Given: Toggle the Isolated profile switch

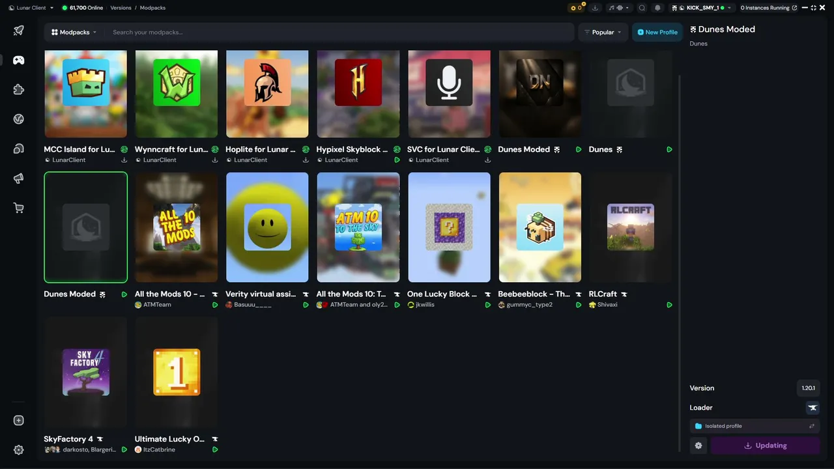Looking at the screenshot, I should (x=755, y=426).
